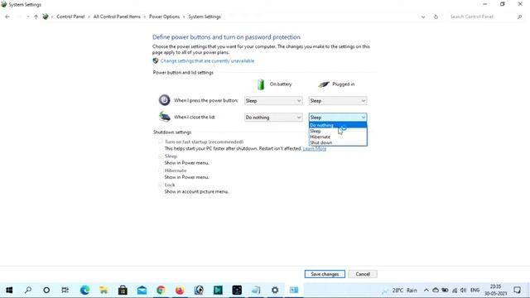Open Mail app from taskbar

point(142,290)
